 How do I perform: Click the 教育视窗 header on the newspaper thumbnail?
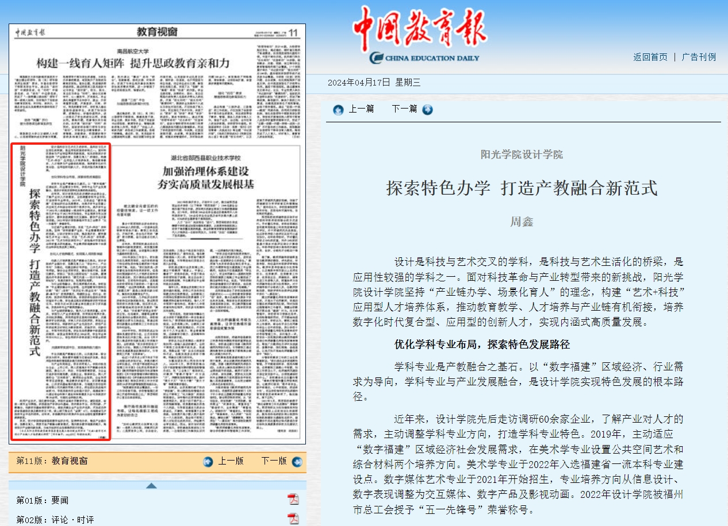click(157, 31)
